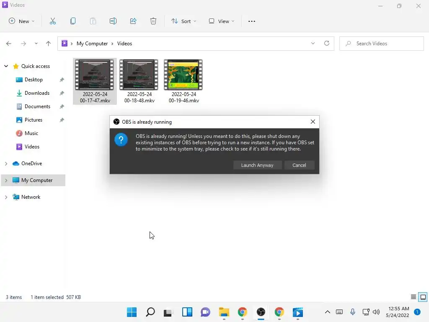Click the pin icon next to Documents
The image size is (429, 322).
coord(62,106)
